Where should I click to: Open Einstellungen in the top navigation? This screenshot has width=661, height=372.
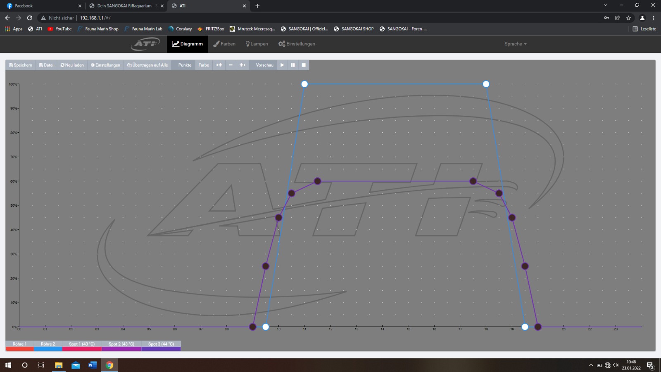point(297,44)
